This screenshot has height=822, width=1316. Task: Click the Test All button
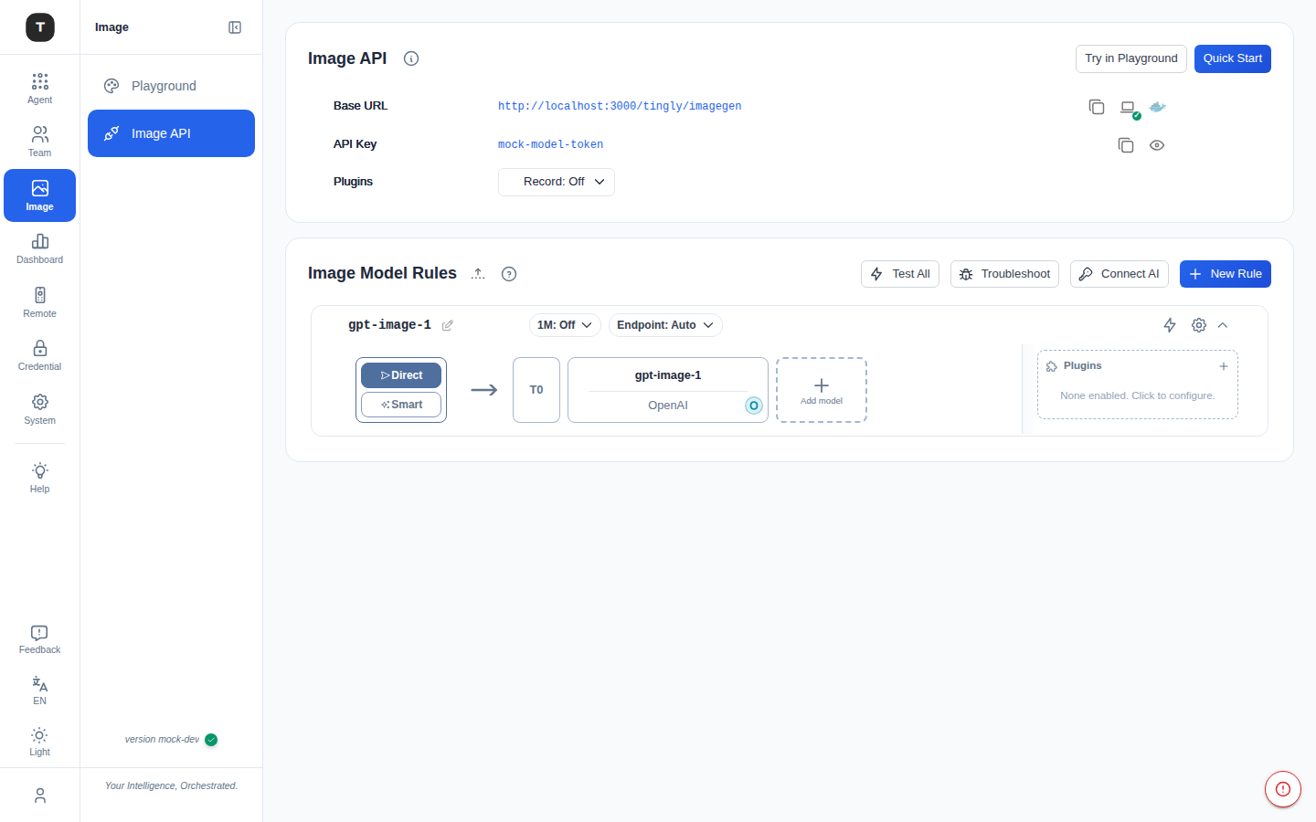coord(900,274)
